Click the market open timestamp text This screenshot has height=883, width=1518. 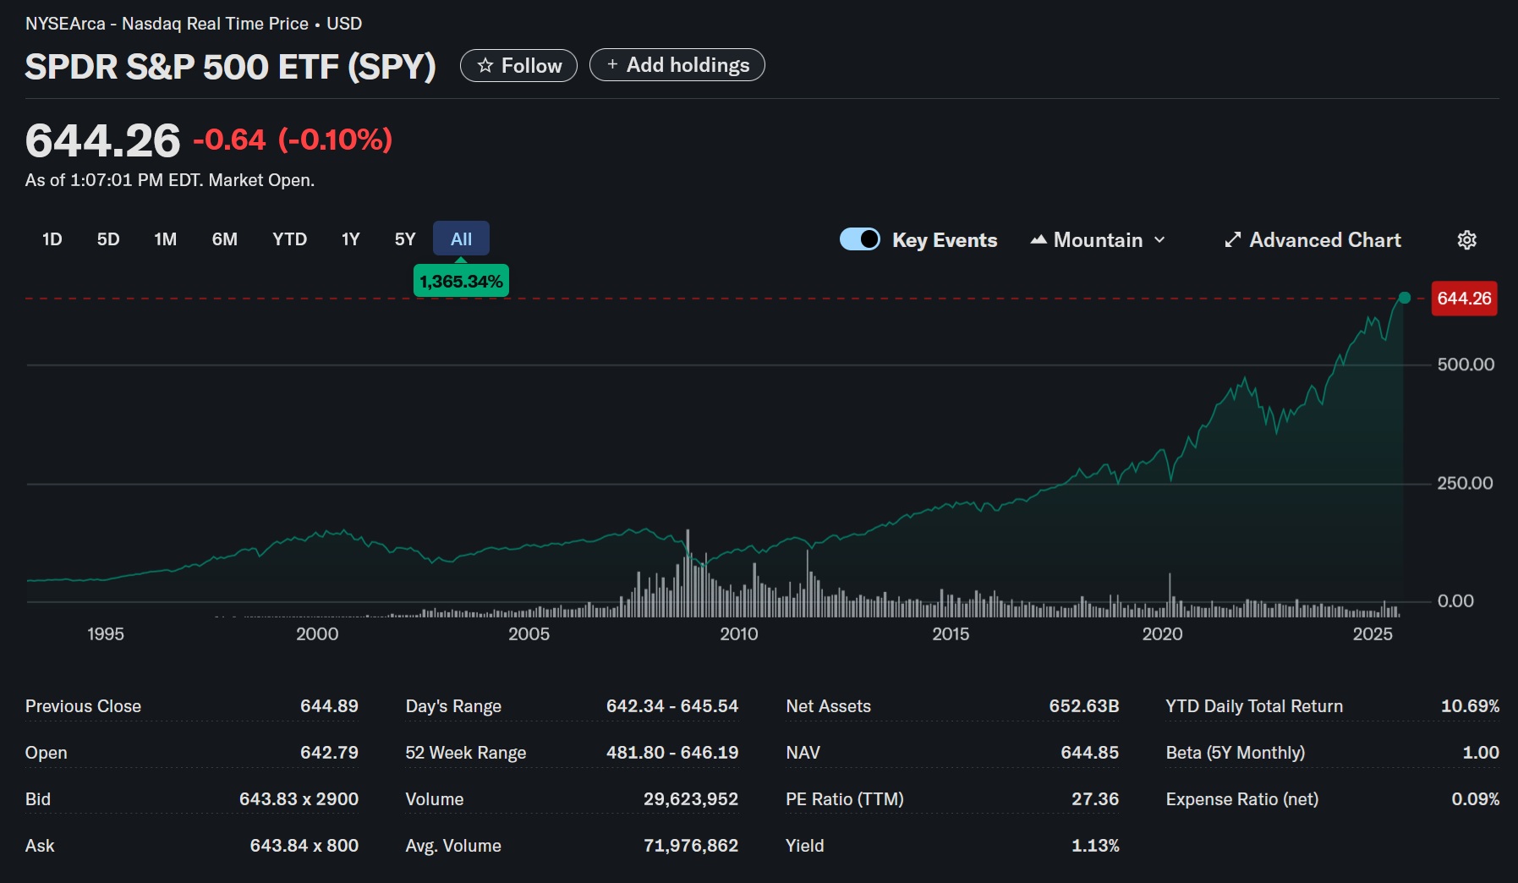pyautogui.click(x=170, y=180)
